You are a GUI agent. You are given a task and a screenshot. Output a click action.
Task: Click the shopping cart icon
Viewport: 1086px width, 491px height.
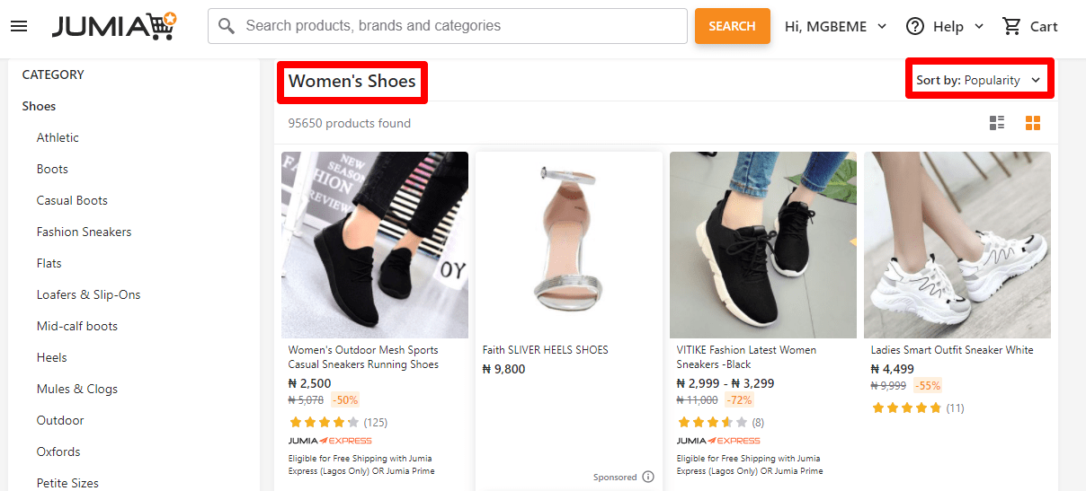[x=1012, y=27]
